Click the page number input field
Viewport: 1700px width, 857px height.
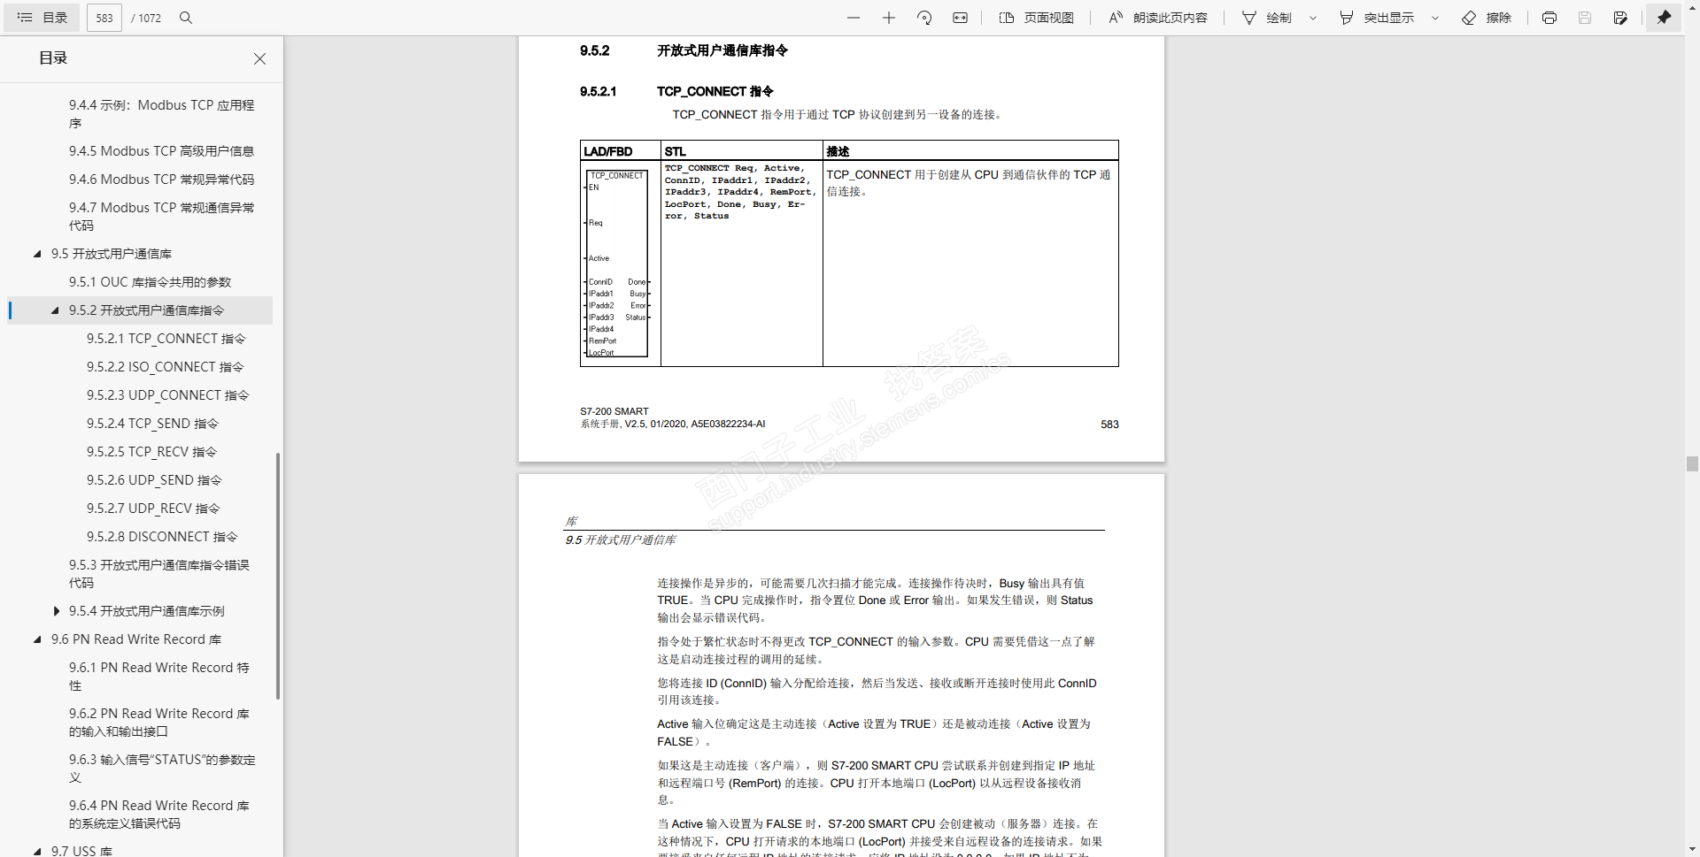(104, 18)
